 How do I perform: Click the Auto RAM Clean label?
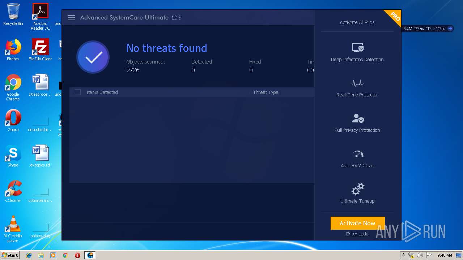point(357,166)
